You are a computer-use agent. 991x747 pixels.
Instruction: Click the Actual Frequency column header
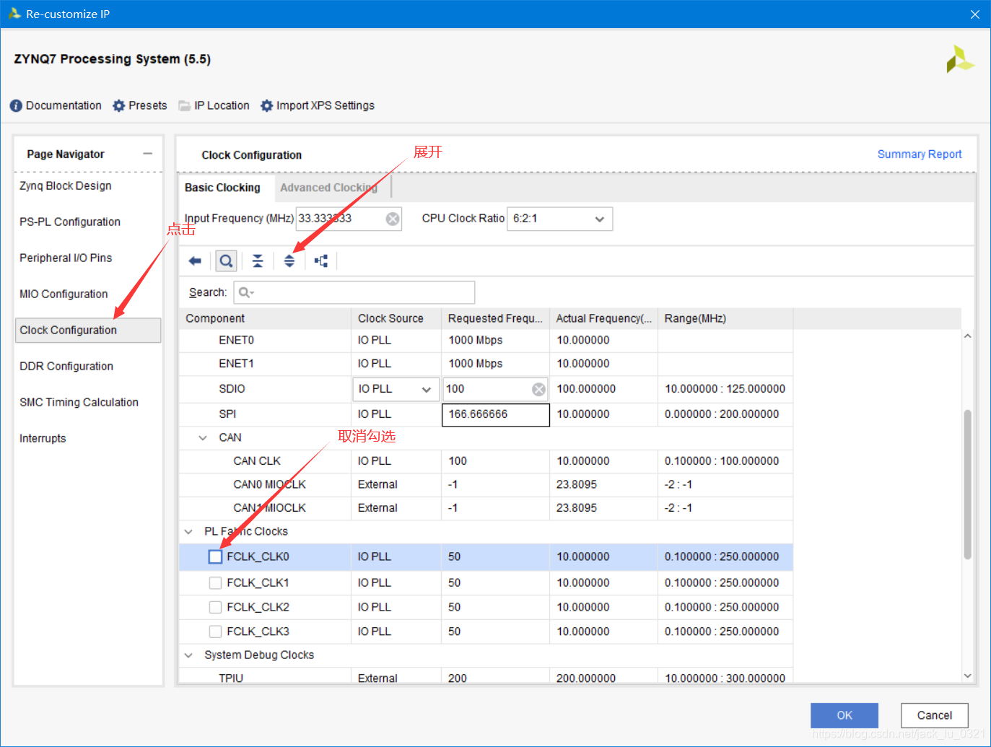pyautogui.click(x=603, y=318)
